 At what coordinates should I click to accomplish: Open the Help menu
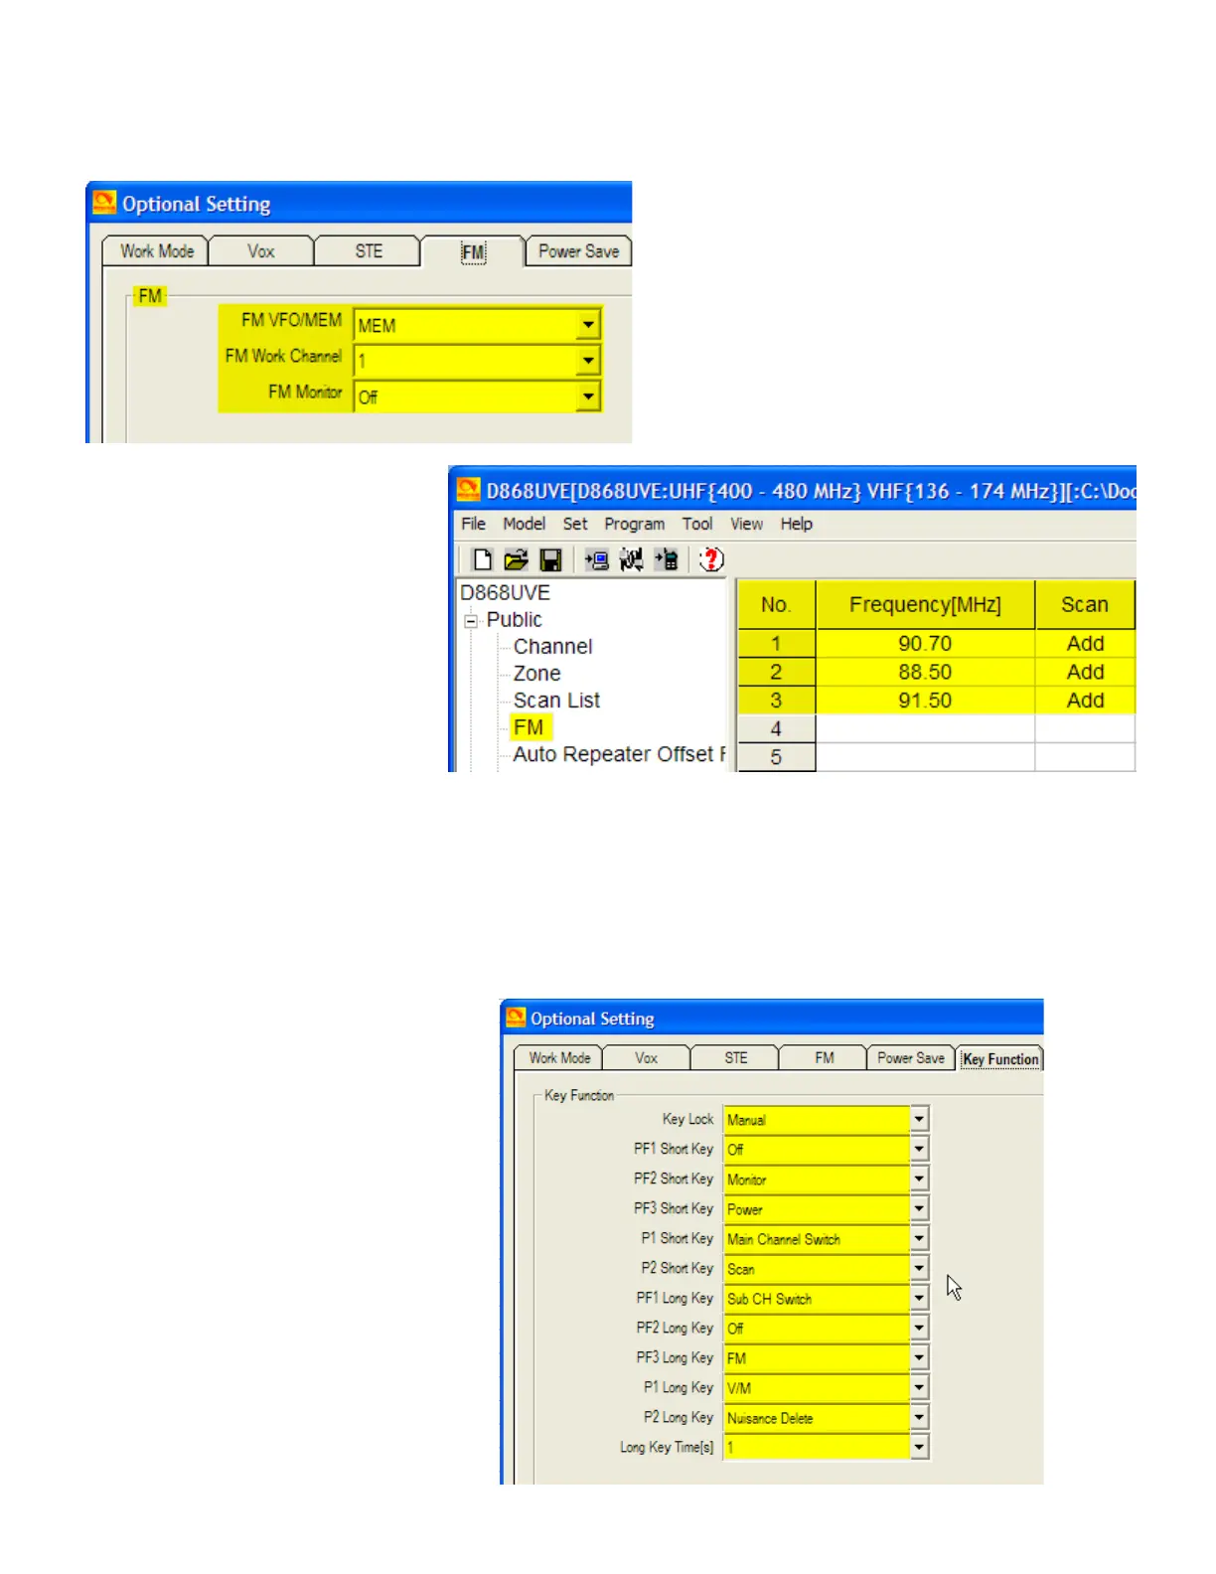pyautogui.click(x=797, y=524)
